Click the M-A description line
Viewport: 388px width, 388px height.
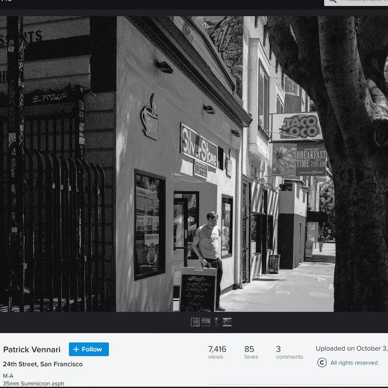(x=8, y=376)
